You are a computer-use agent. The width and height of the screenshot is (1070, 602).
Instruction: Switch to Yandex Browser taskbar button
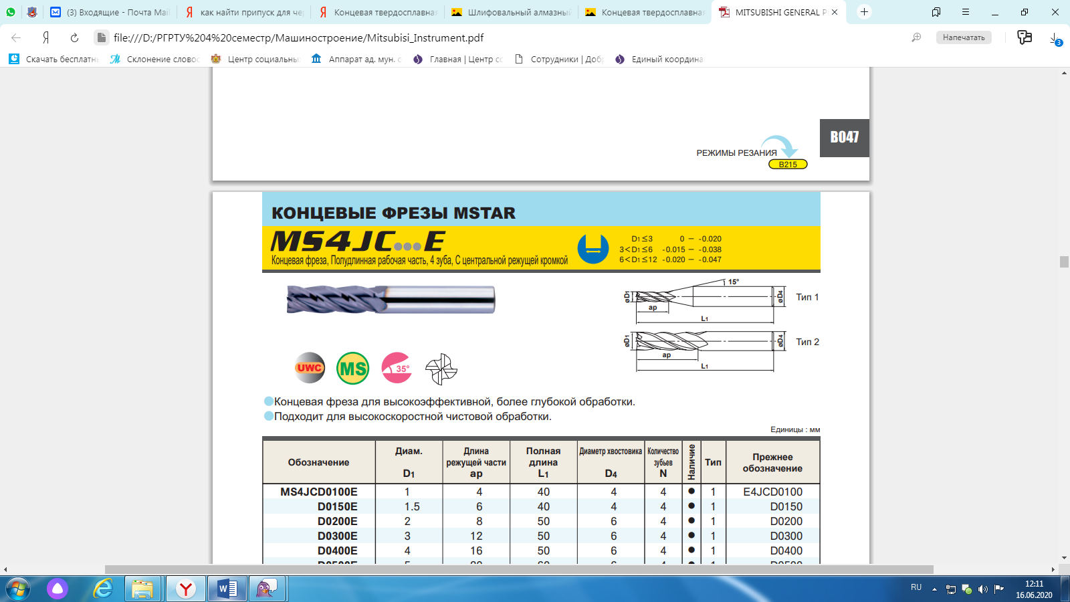[x=185, y=589]
